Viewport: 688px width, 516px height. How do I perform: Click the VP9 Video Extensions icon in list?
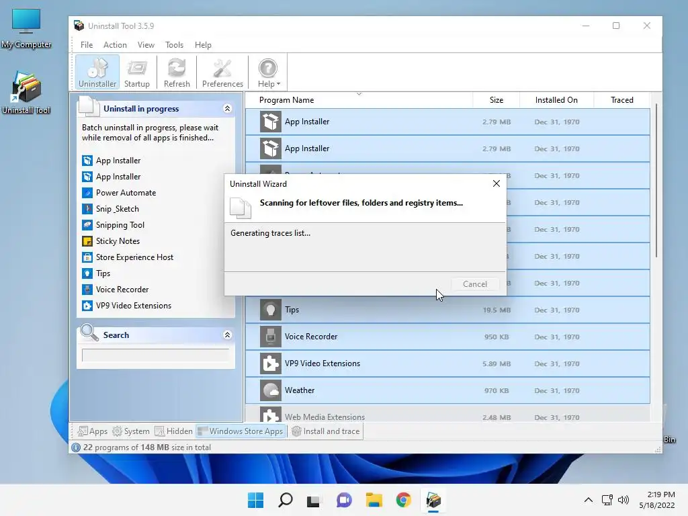pos(270,363)
